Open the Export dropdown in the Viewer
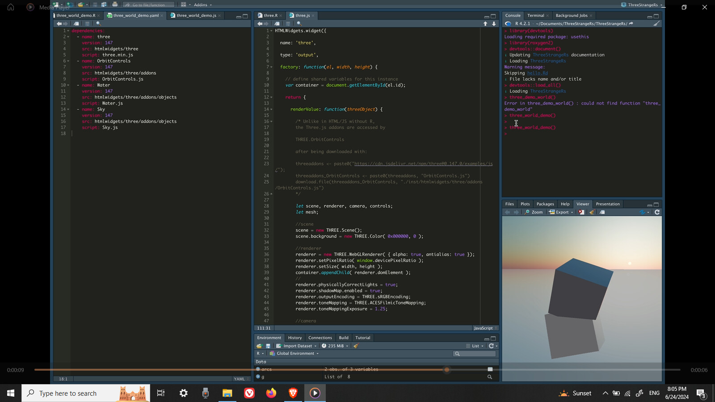Image resolution: width=715 pixels, height=402 pixels. (x=561, y=212)
